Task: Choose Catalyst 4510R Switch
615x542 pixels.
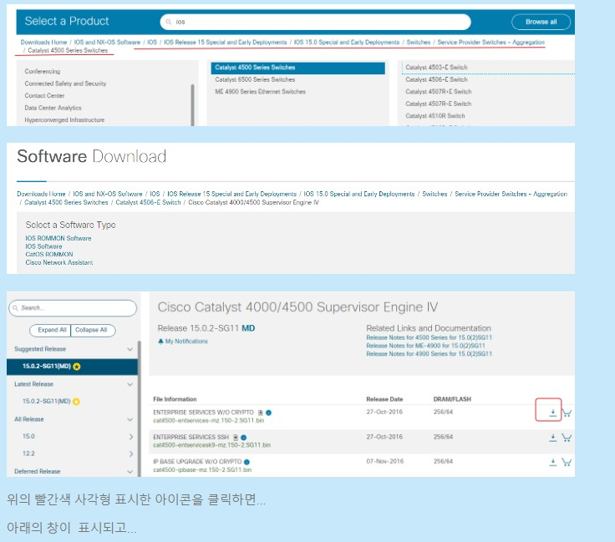Action: pyautogui.click(x=435, y=116)
